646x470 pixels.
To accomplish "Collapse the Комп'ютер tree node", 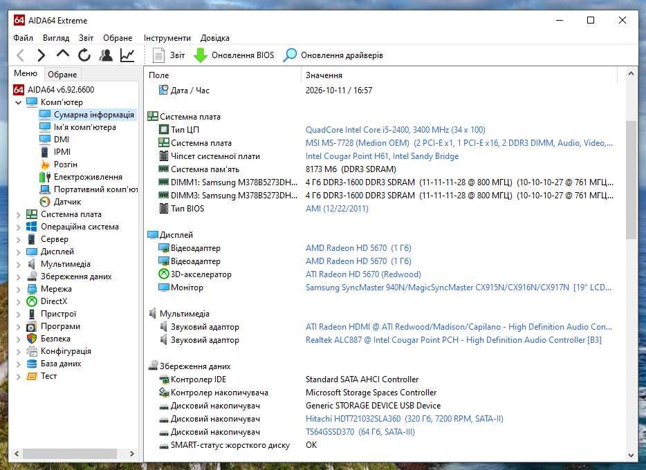I will click(x=18, y=102).
